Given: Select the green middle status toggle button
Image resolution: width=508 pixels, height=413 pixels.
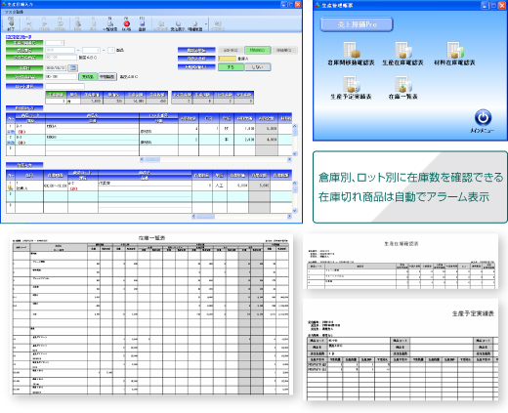Looking at the screenshot, I should pos(257,50).
